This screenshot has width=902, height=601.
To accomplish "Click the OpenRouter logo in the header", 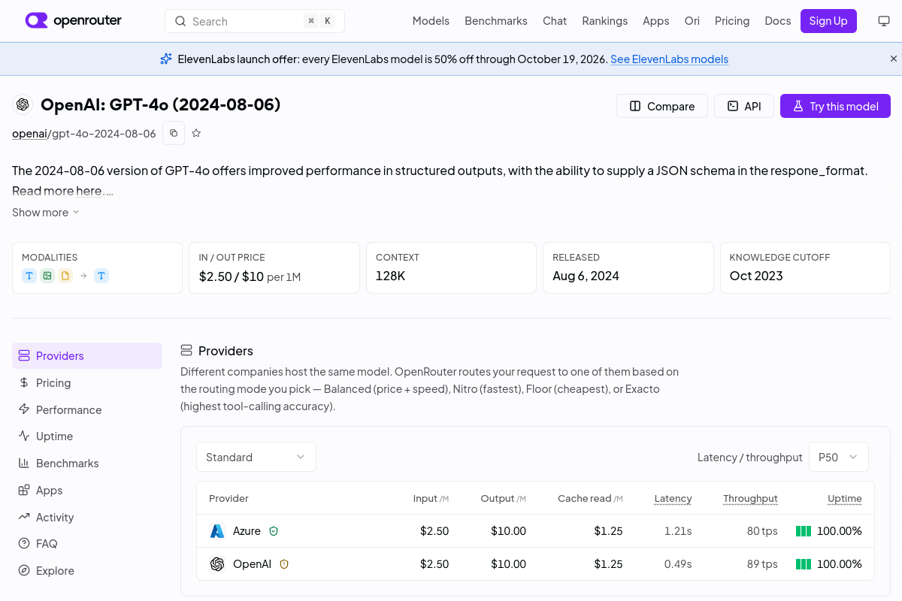I will coord(73,21).
